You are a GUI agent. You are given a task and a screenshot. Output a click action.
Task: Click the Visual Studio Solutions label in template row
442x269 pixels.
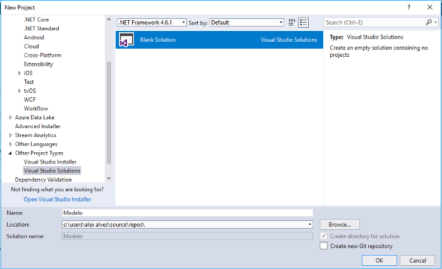tap(289, 40)
